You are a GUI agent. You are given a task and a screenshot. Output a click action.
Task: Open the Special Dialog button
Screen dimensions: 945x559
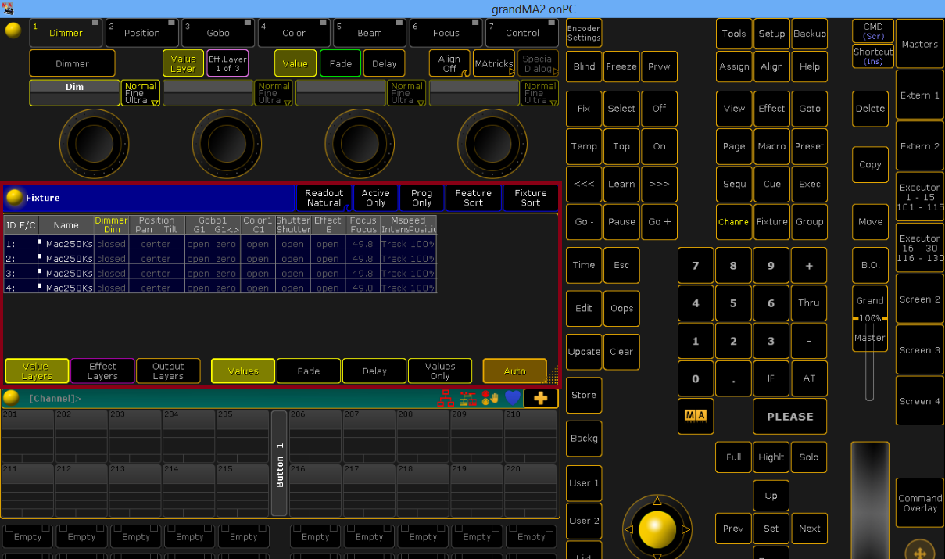[x=539, y=63]
